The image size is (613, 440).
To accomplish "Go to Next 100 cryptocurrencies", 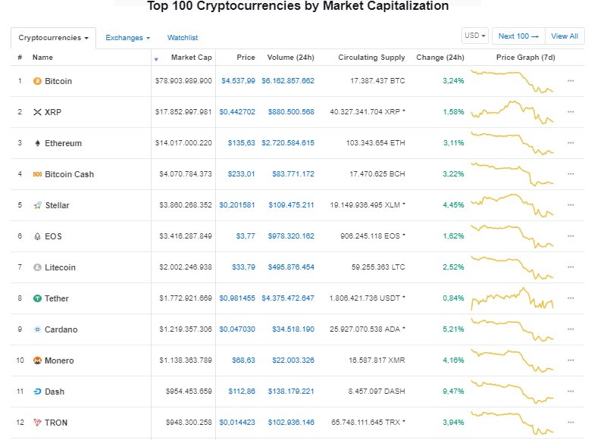I will pyautogui.click(x=518, y=36).
